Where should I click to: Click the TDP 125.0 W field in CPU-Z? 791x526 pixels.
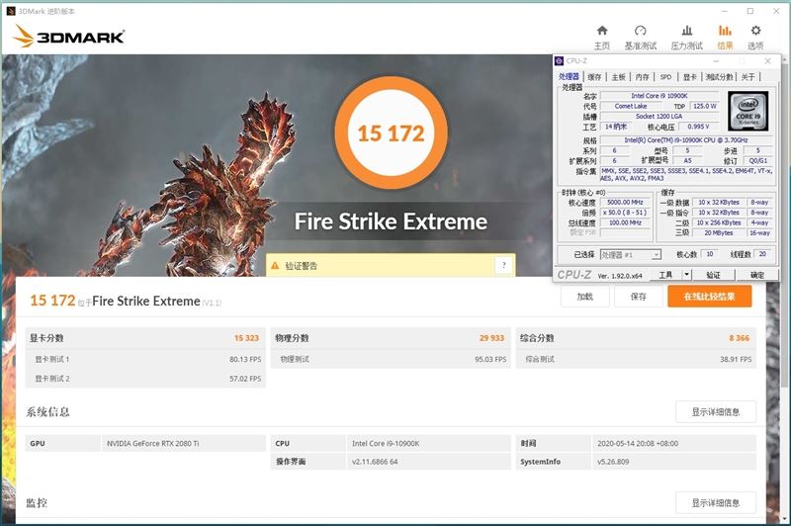[705, 106]
